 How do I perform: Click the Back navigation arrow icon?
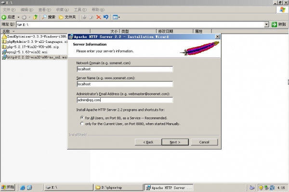click(x=4, y=17)
